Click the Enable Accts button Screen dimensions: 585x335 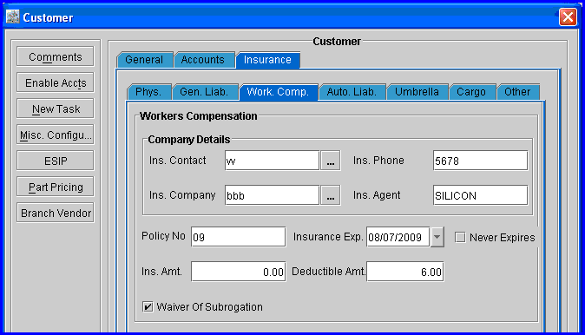56,82
